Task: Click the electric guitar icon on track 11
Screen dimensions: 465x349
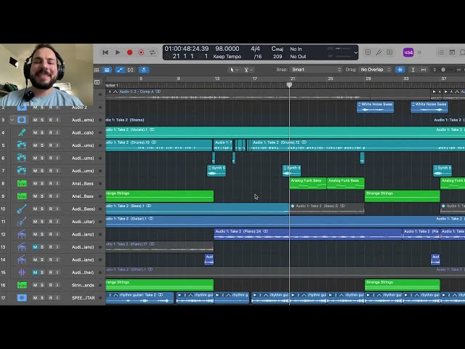Action: 22,222
